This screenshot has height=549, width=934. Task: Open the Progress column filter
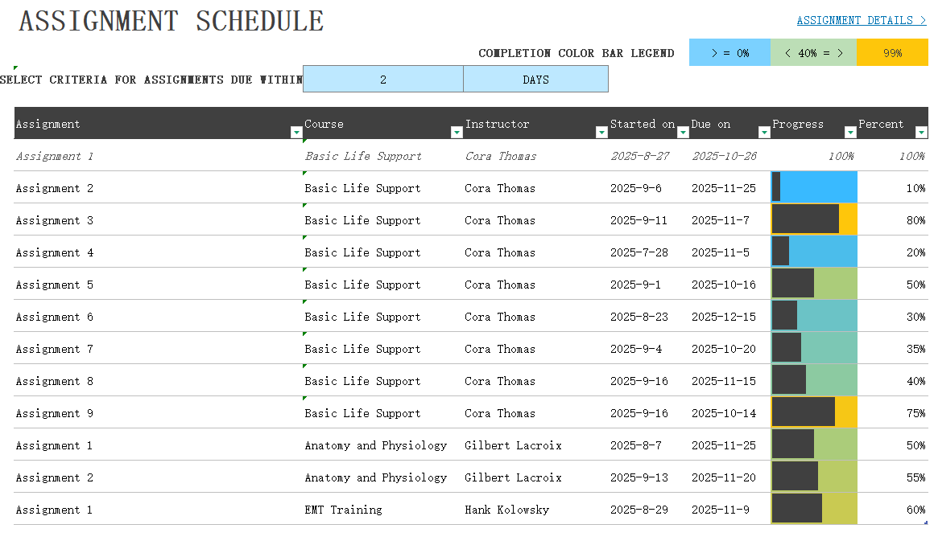849,131
